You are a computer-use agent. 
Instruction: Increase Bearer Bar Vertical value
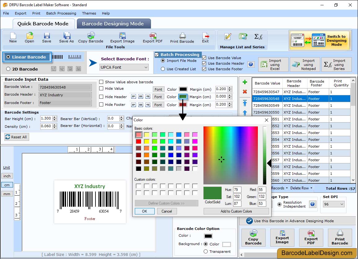tap(122, 117)
